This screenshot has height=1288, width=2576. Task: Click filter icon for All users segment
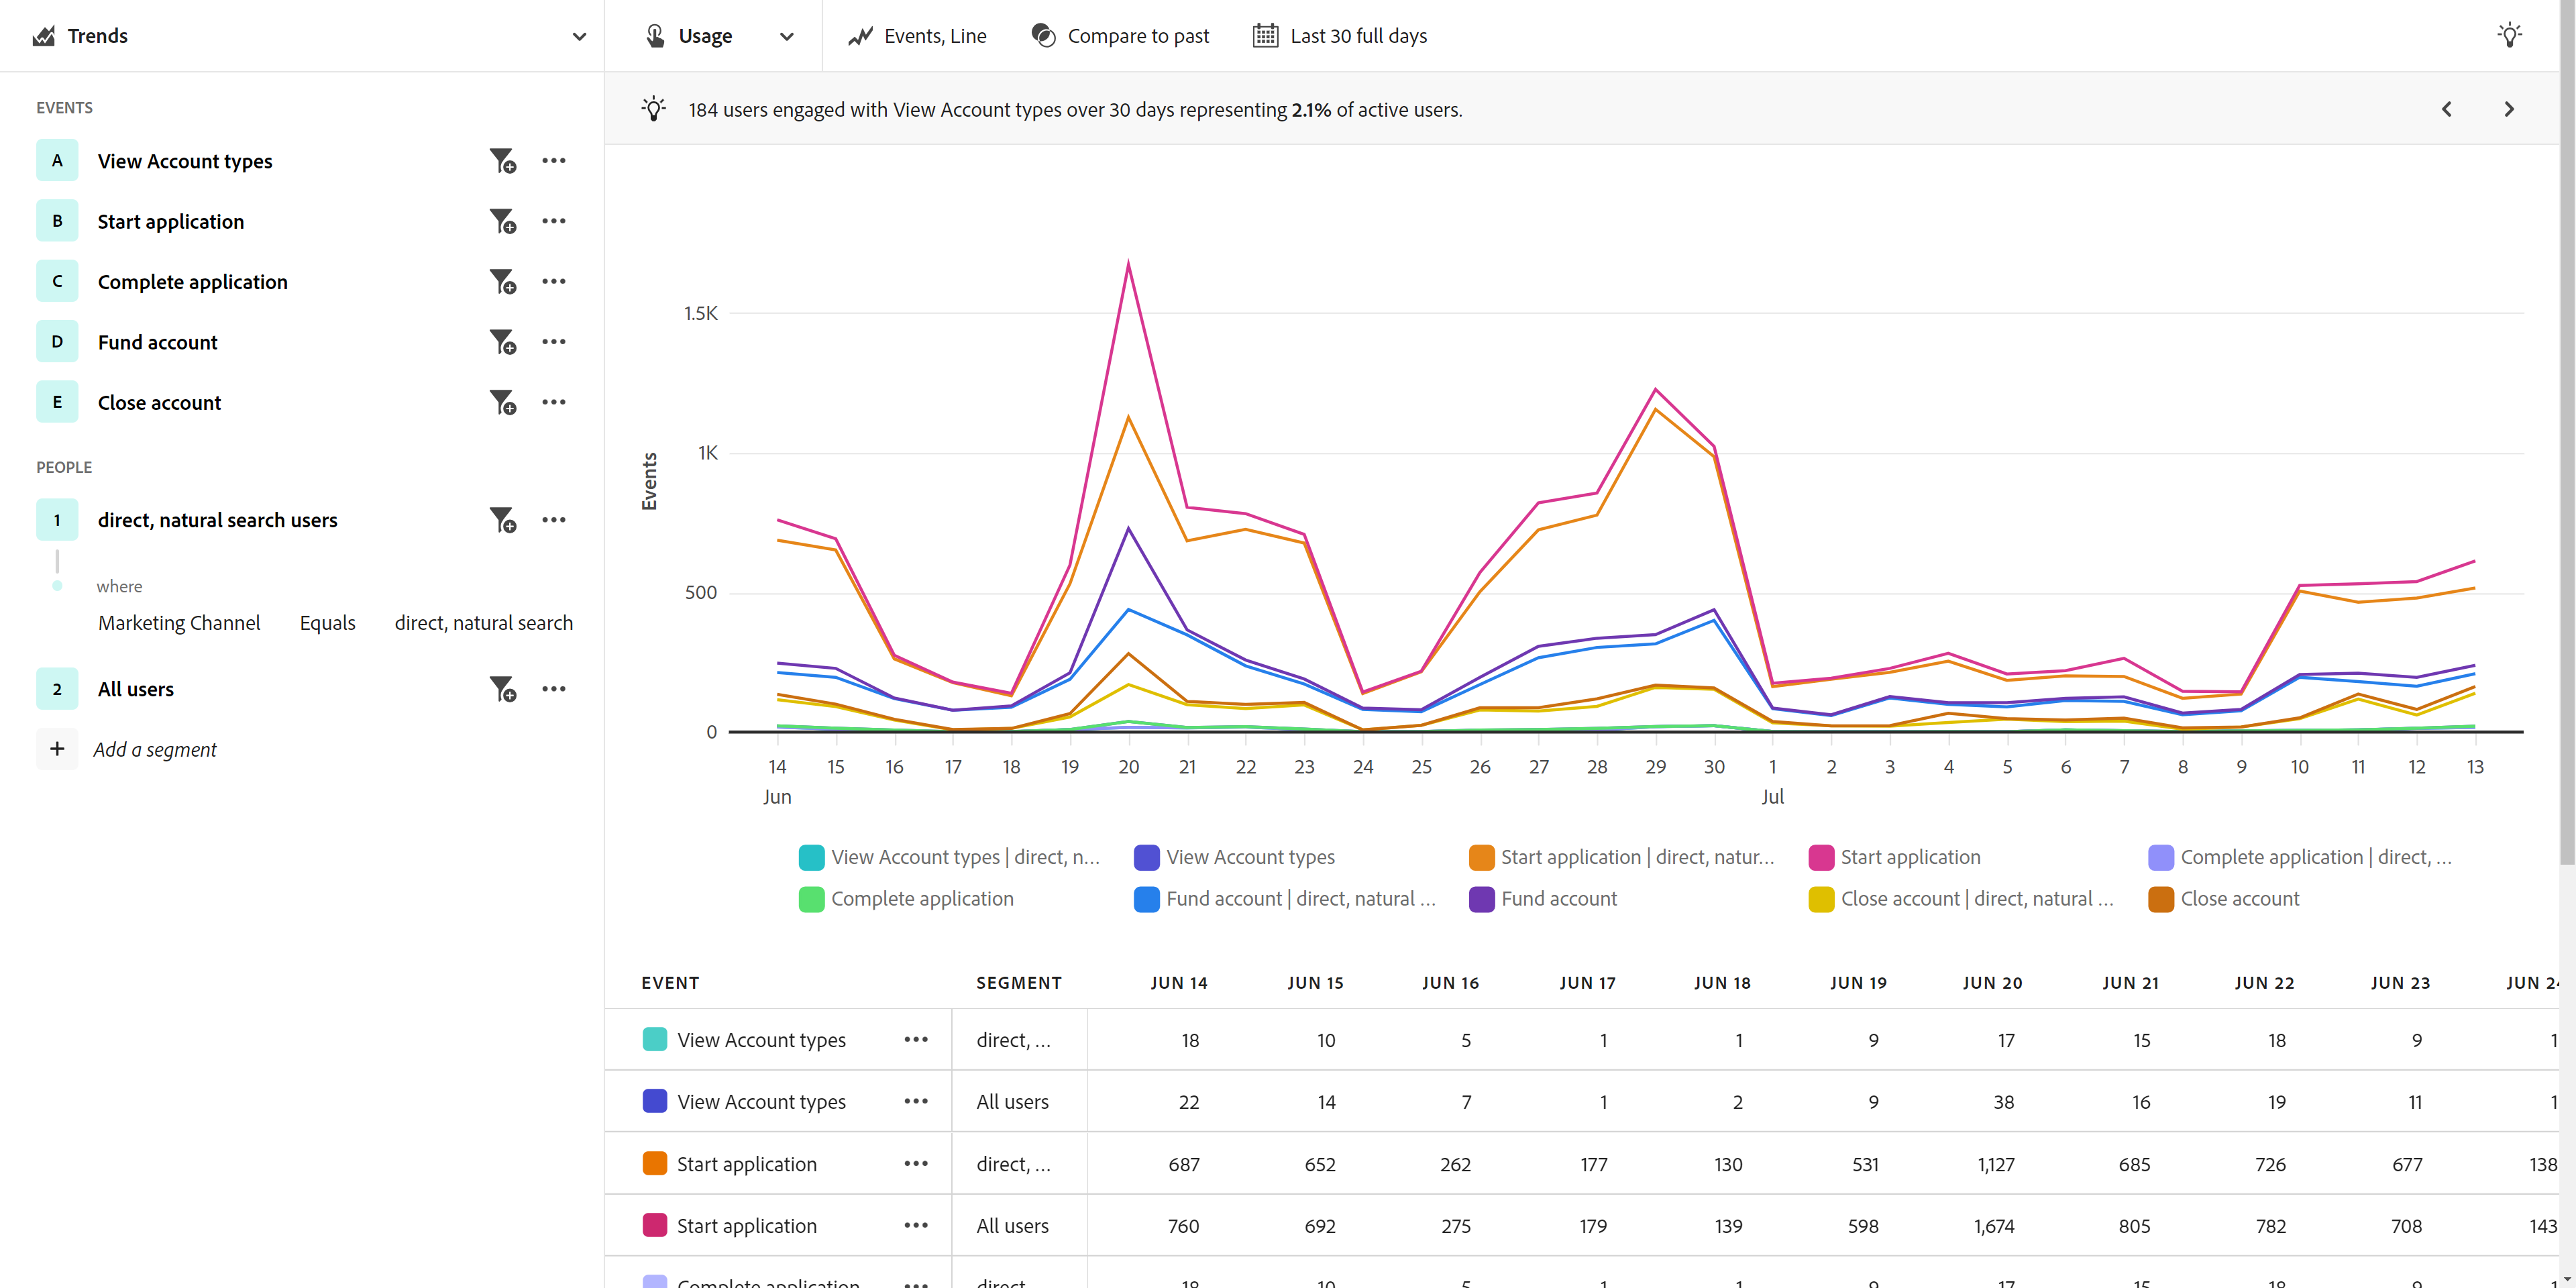tap(502, 689)
